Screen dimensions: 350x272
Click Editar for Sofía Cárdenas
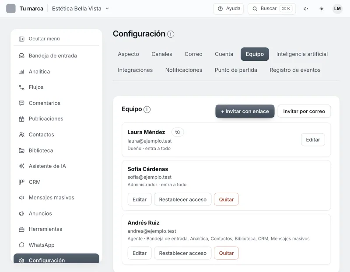[140, 199]
